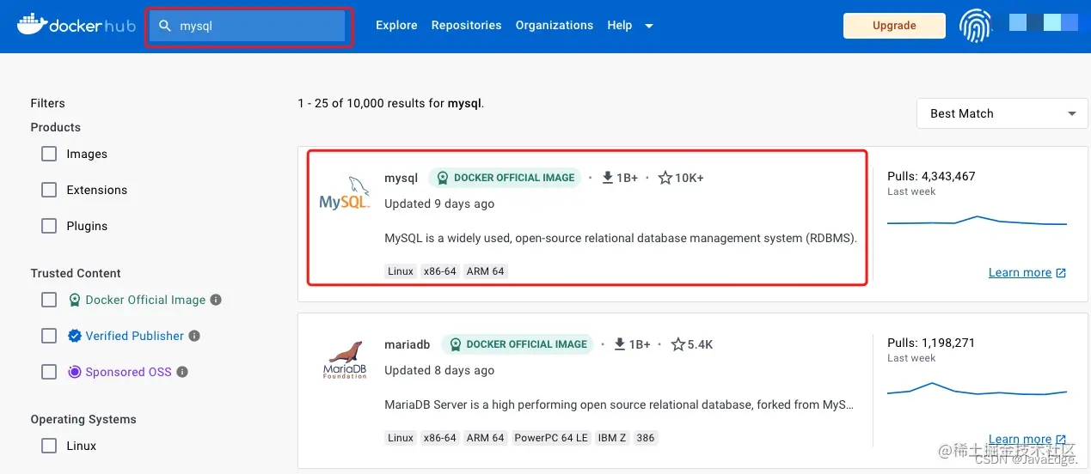Click info icon beside Sponsored OSS
Screen dimensions: 1091x474
click(x=182, y=372)
